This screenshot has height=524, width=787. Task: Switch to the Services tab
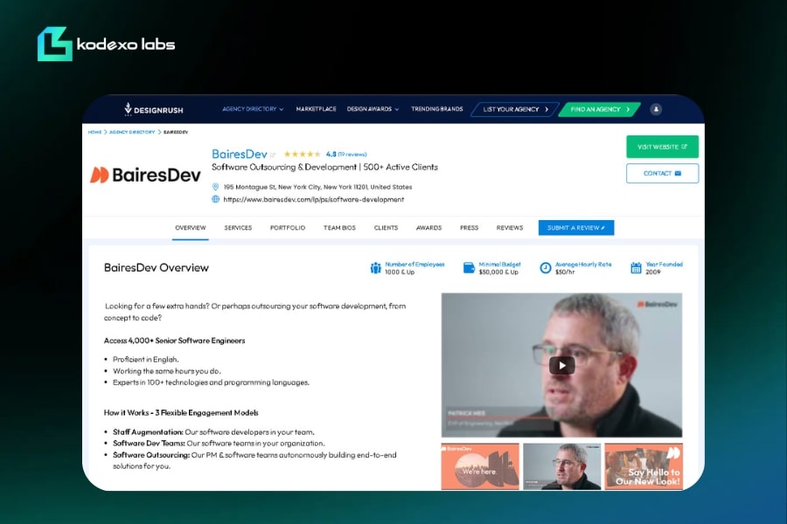click(x=238, y=228)
